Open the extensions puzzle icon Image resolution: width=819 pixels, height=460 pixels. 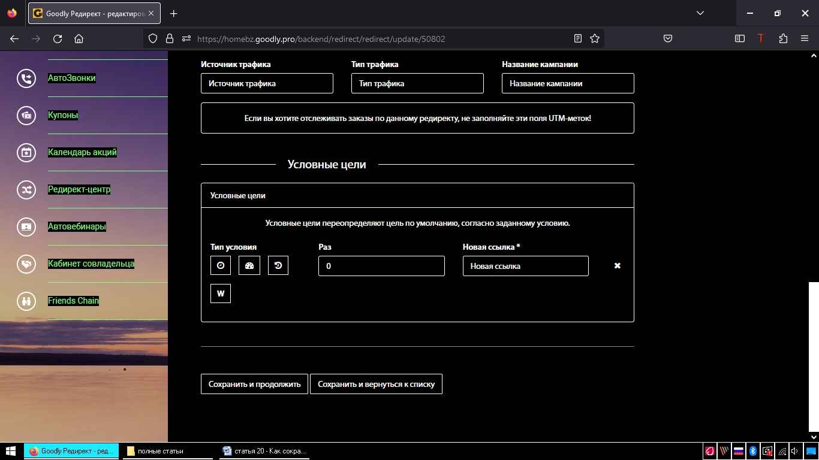pyautogui.click(x=783, y=38)
